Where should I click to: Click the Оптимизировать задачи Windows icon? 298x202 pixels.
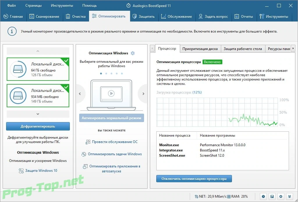84,154
